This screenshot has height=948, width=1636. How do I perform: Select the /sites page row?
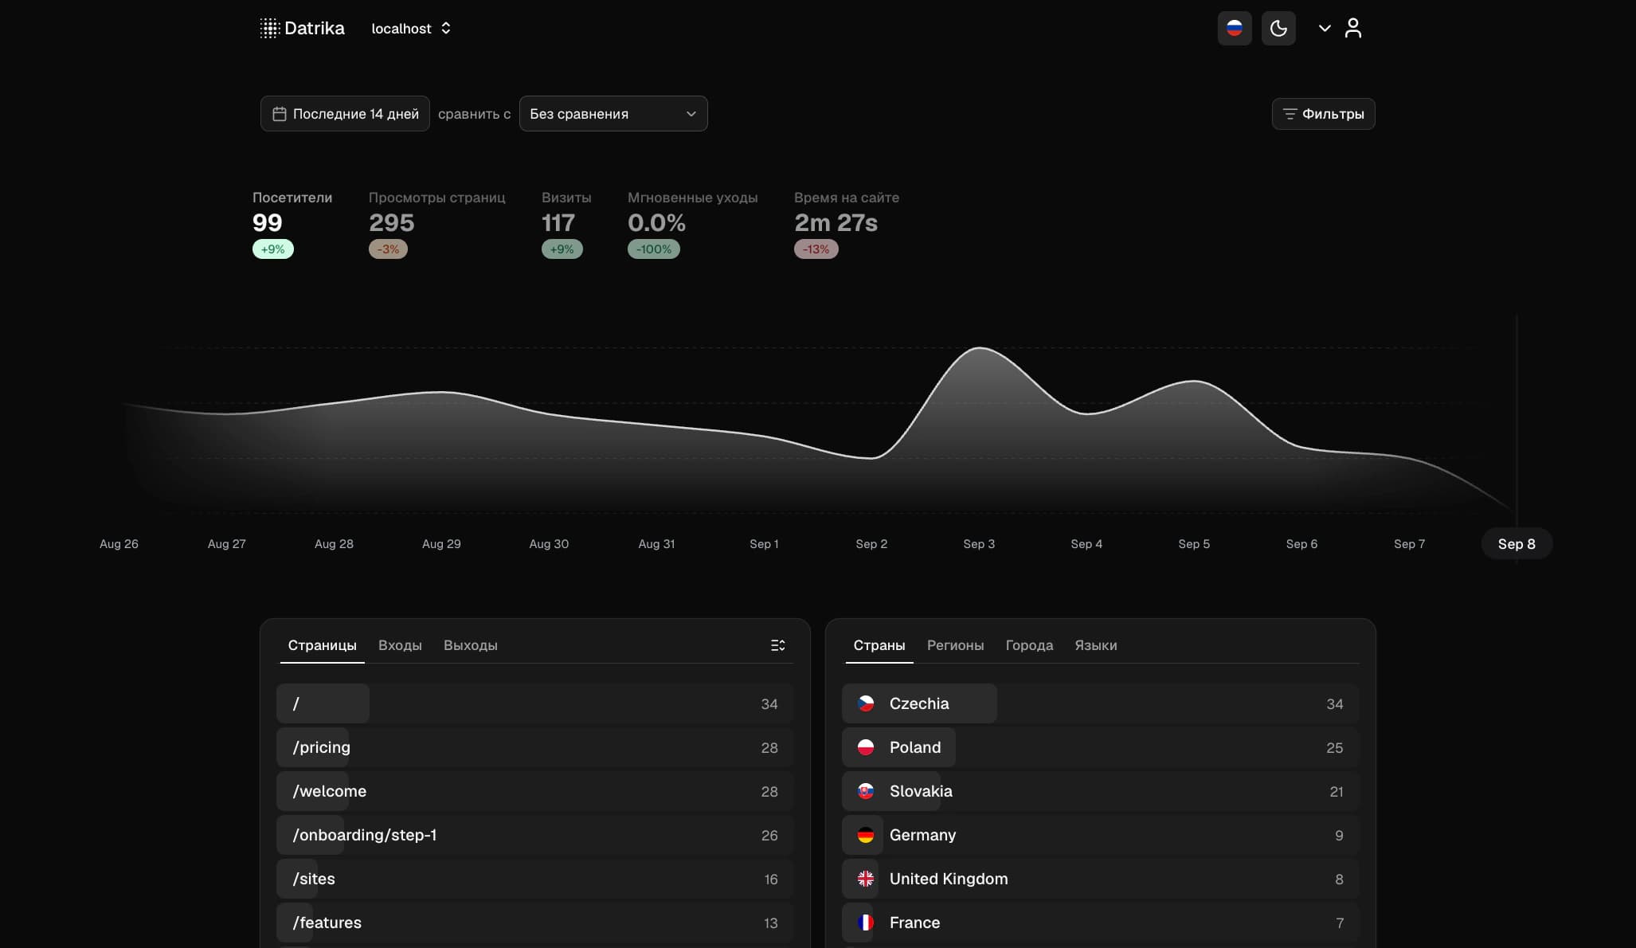(x=535, y=879)
